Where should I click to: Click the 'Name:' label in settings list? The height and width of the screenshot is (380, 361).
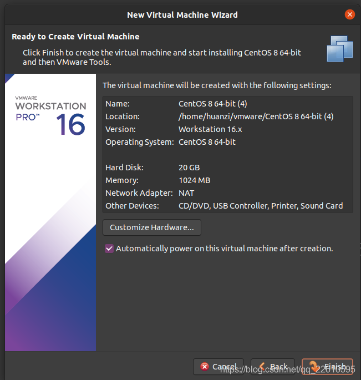point(118,104)
